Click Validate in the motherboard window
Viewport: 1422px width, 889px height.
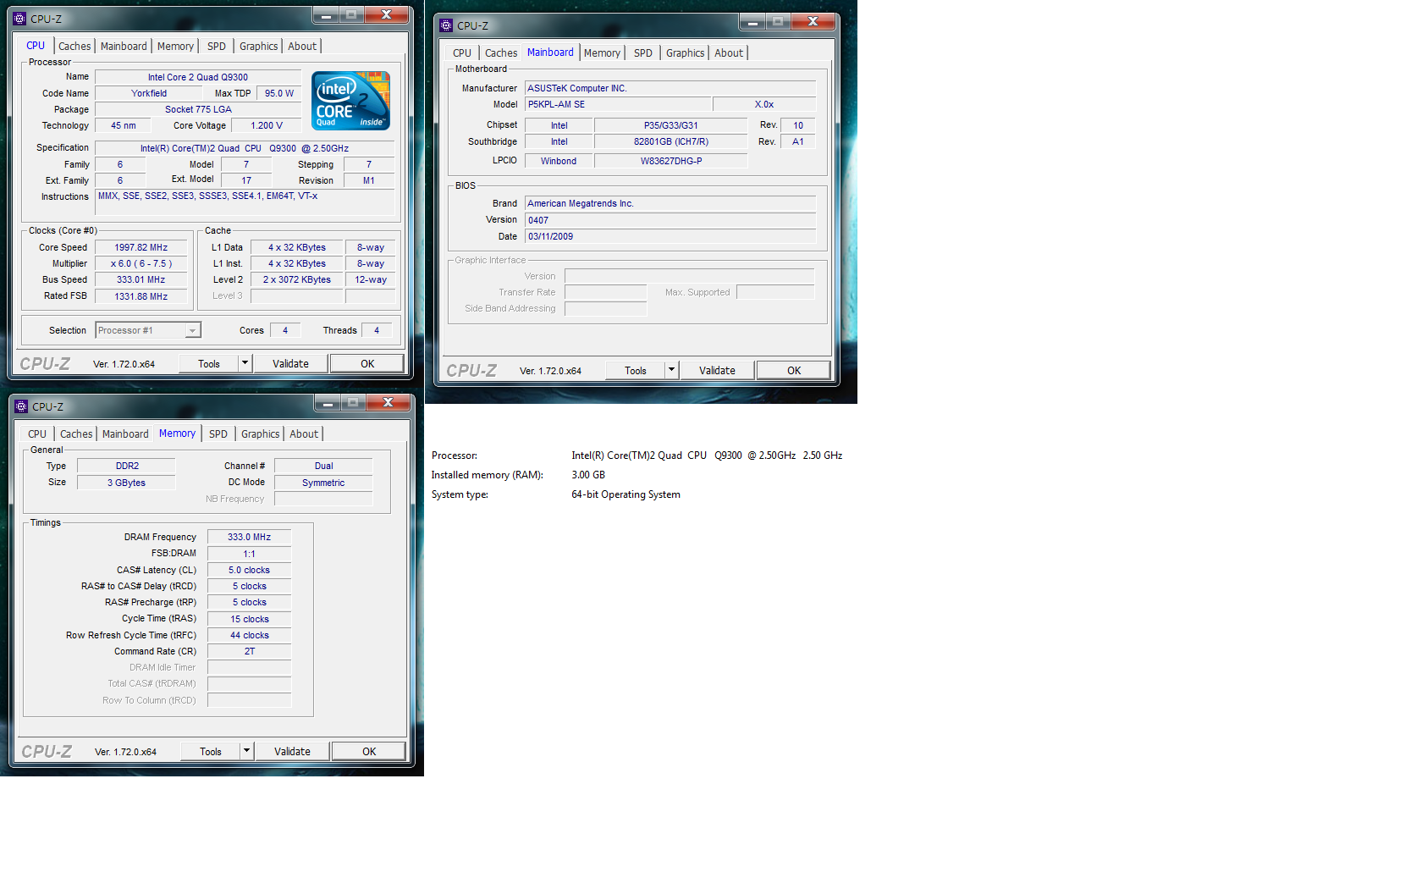717,371
